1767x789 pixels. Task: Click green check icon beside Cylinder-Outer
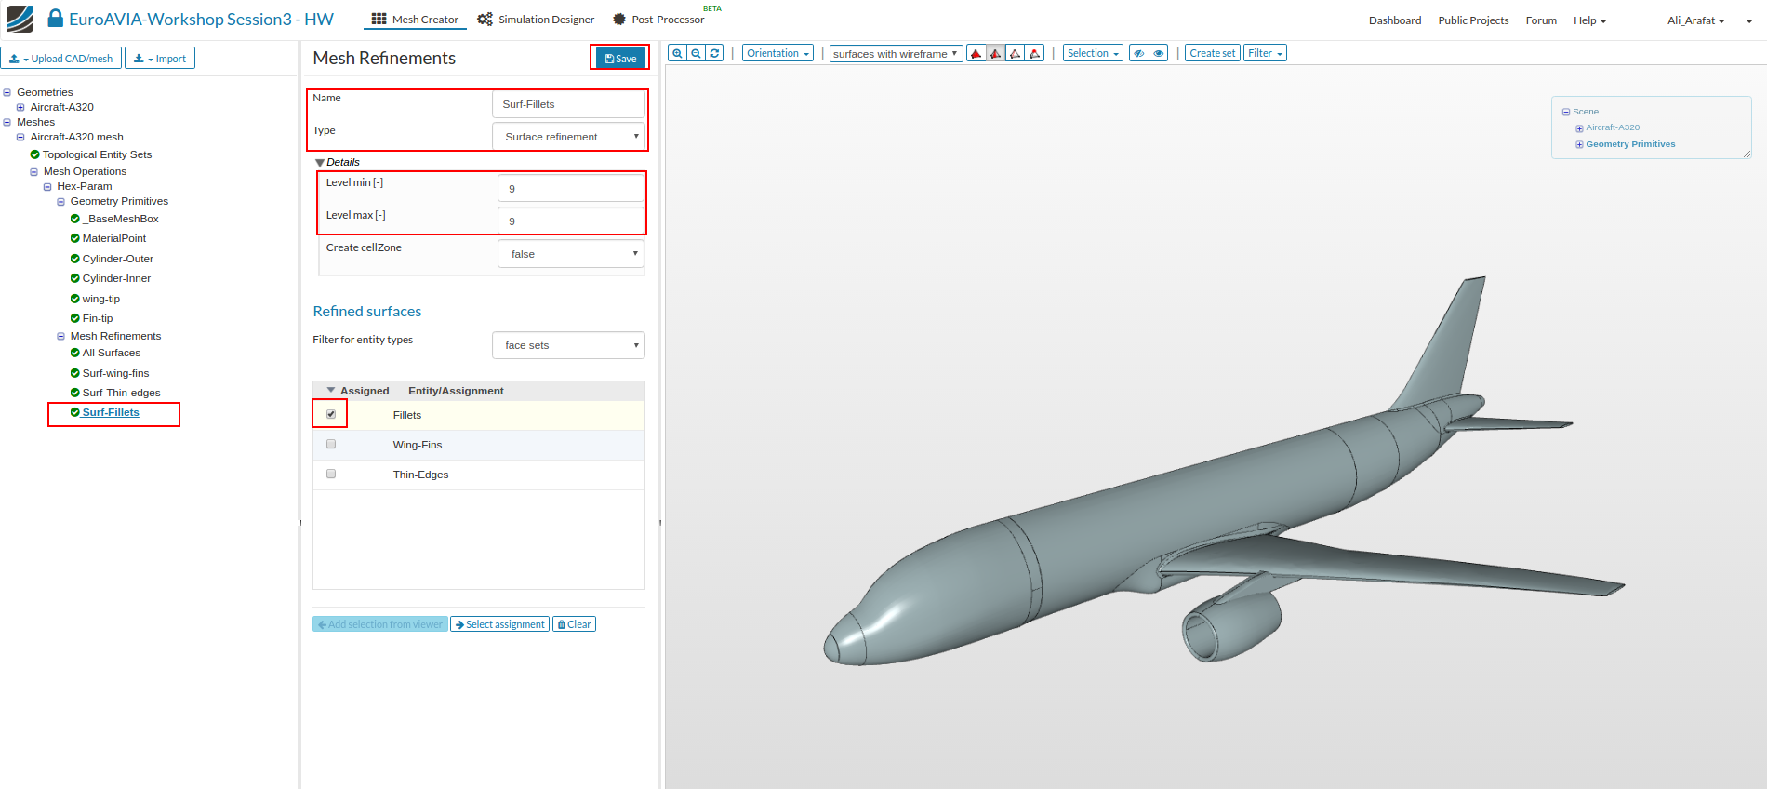click(75, 259)
